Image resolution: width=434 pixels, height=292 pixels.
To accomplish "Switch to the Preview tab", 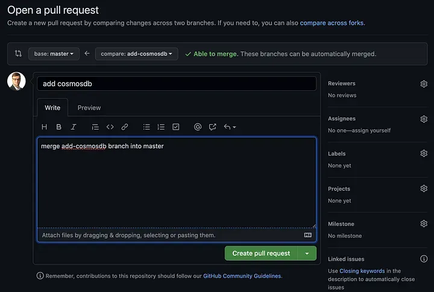I will click(x=89, y=108).
